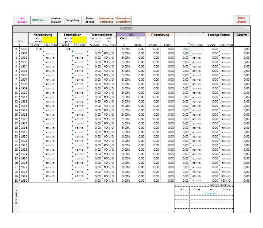Click the Gesamt column header

coord(242,35)
